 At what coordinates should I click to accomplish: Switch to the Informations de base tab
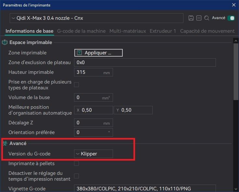coord(30,31)
